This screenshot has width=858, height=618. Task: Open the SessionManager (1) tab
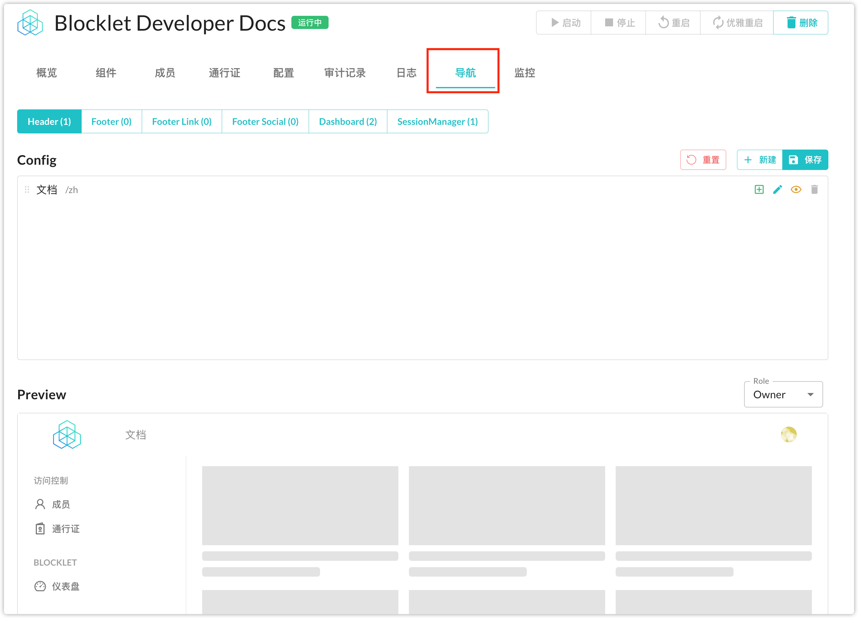437,122
